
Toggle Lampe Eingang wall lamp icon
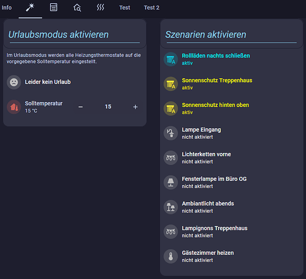(x=171, y=133)
